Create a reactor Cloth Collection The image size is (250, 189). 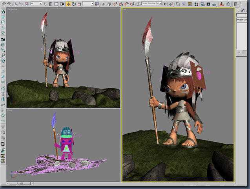point(3,17)
